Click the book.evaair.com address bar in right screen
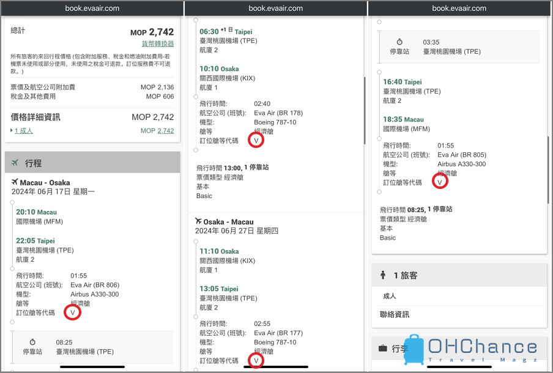This screenshot has width=553, height=373. pyautogui.click(x=459, y=8)
